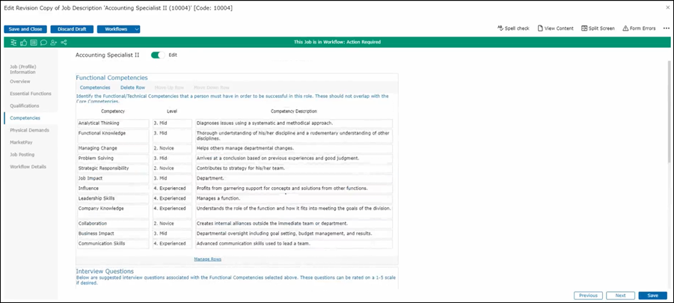Toggle the Edit switch off
Image resolution: width=674 pixels, height=303 pixels.
pos(156,55)
